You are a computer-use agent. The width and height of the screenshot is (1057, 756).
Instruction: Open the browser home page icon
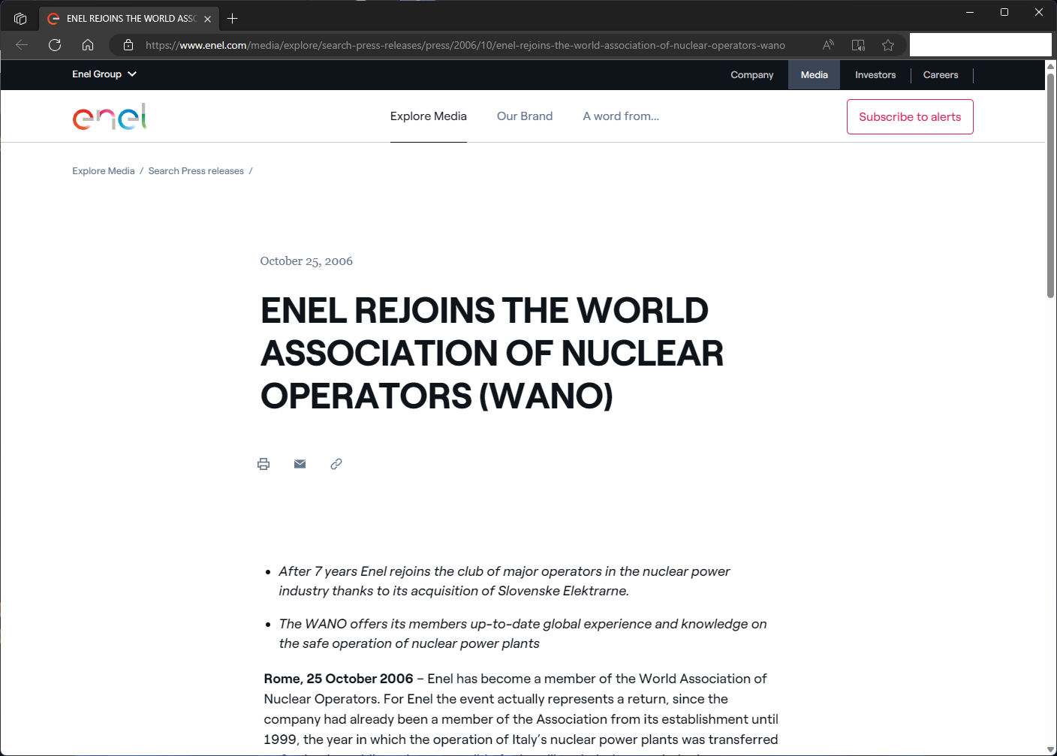(88, 45)
